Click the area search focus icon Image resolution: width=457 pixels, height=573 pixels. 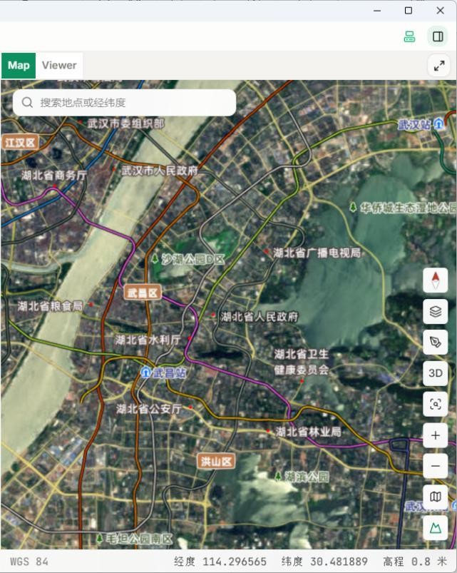pos(435,404)
